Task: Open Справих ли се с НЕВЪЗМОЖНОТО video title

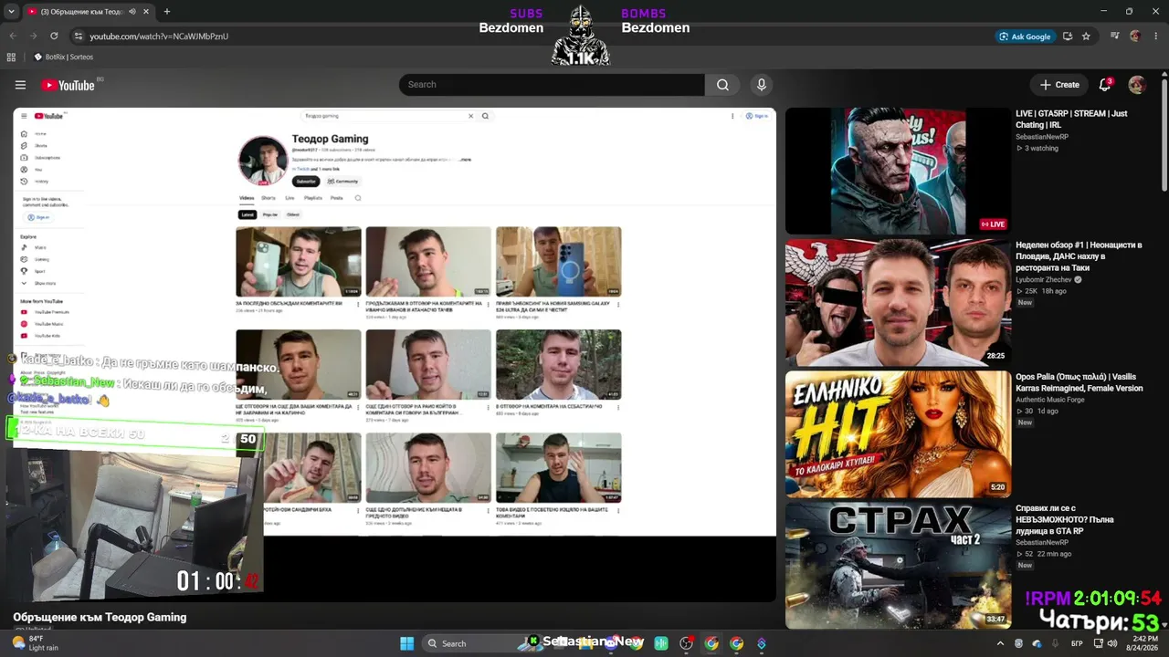Action: click(x=1065, y=519)
